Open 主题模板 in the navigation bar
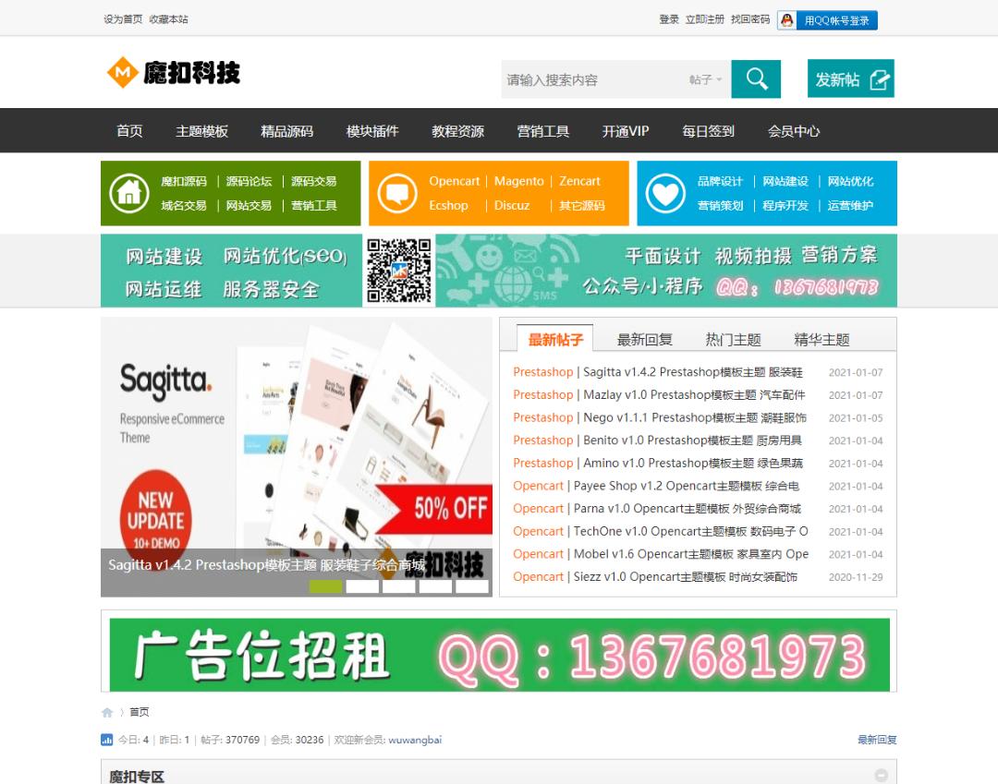Viewport: 998px width, 784px height. (x=201, y=131)
